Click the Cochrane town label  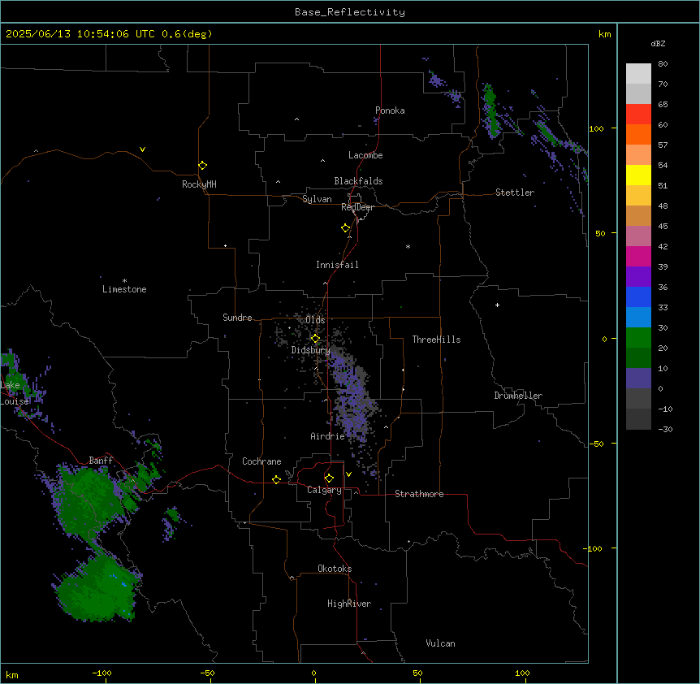click(x=261, y=461)
